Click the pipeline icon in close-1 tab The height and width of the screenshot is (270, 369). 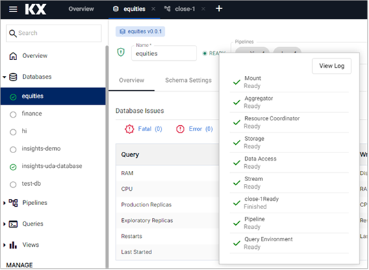point(167,9)
